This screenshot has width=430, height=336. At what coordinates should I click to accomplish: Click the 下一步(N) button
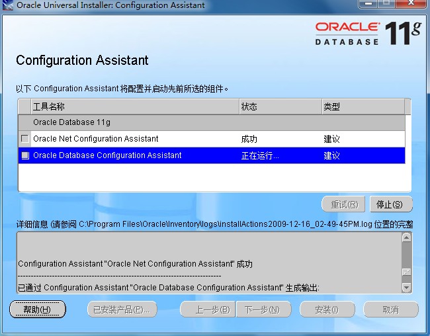click(263, 310)
